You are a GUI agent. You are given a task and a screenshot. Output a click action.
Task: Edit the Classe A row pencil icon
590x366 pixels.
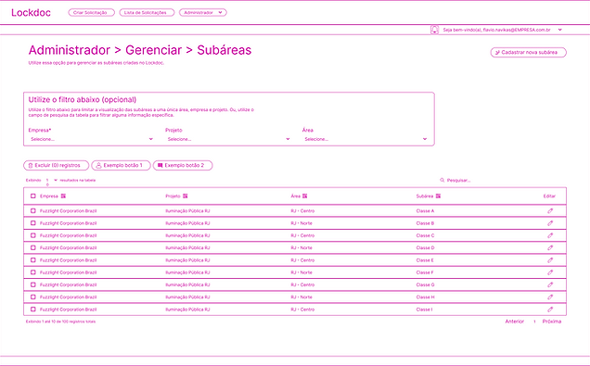click(x=550, y=211)
